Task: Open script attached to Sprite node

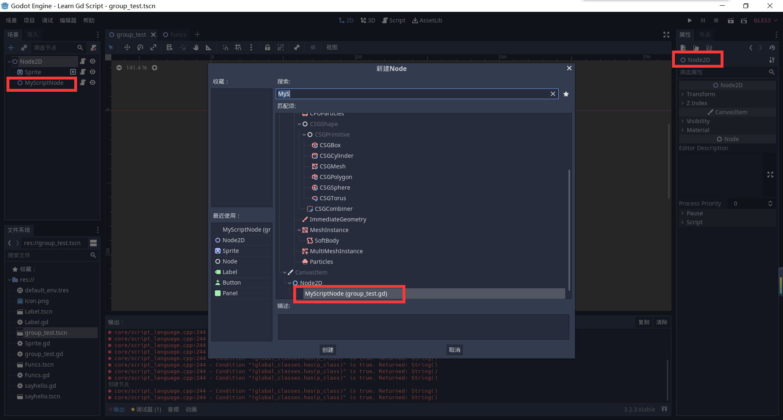Action: pos(83,72)
